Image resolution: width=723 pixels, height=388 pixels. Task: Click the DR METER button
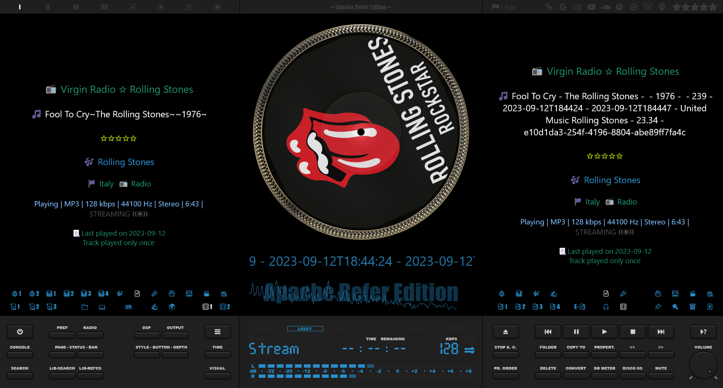[x=605, y=376]
